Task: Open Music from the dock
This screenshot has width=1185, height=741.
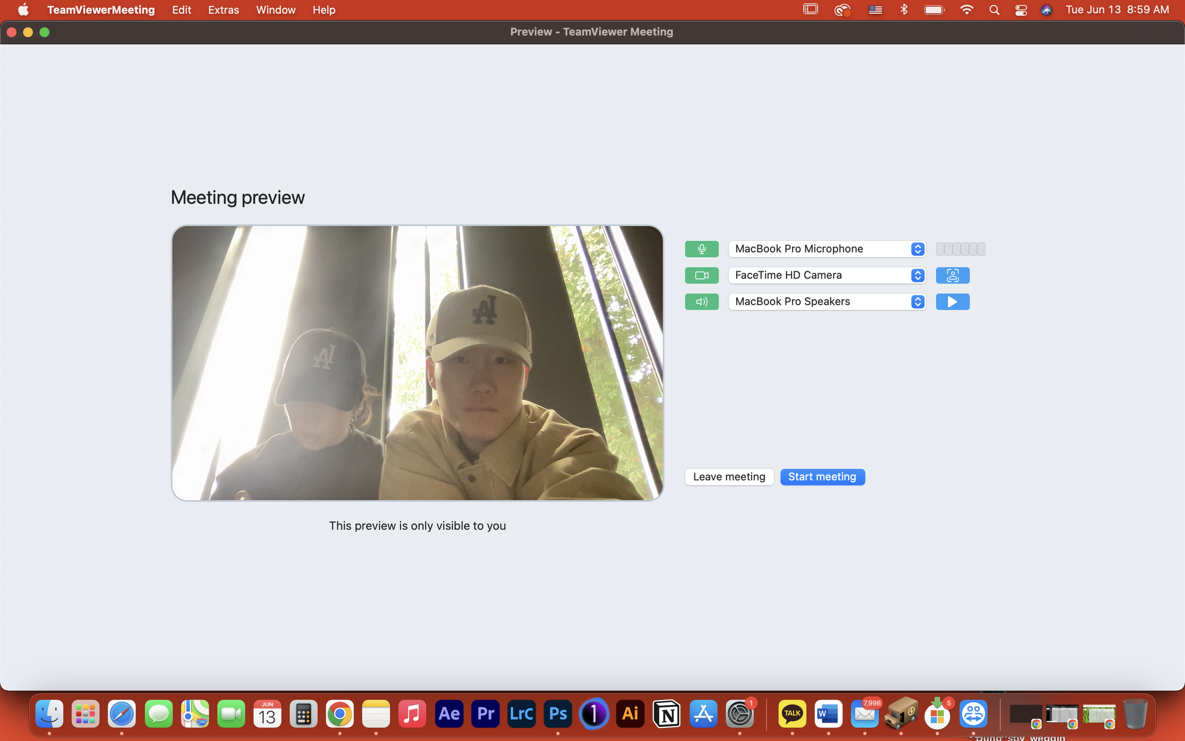Action: [412, 714]
